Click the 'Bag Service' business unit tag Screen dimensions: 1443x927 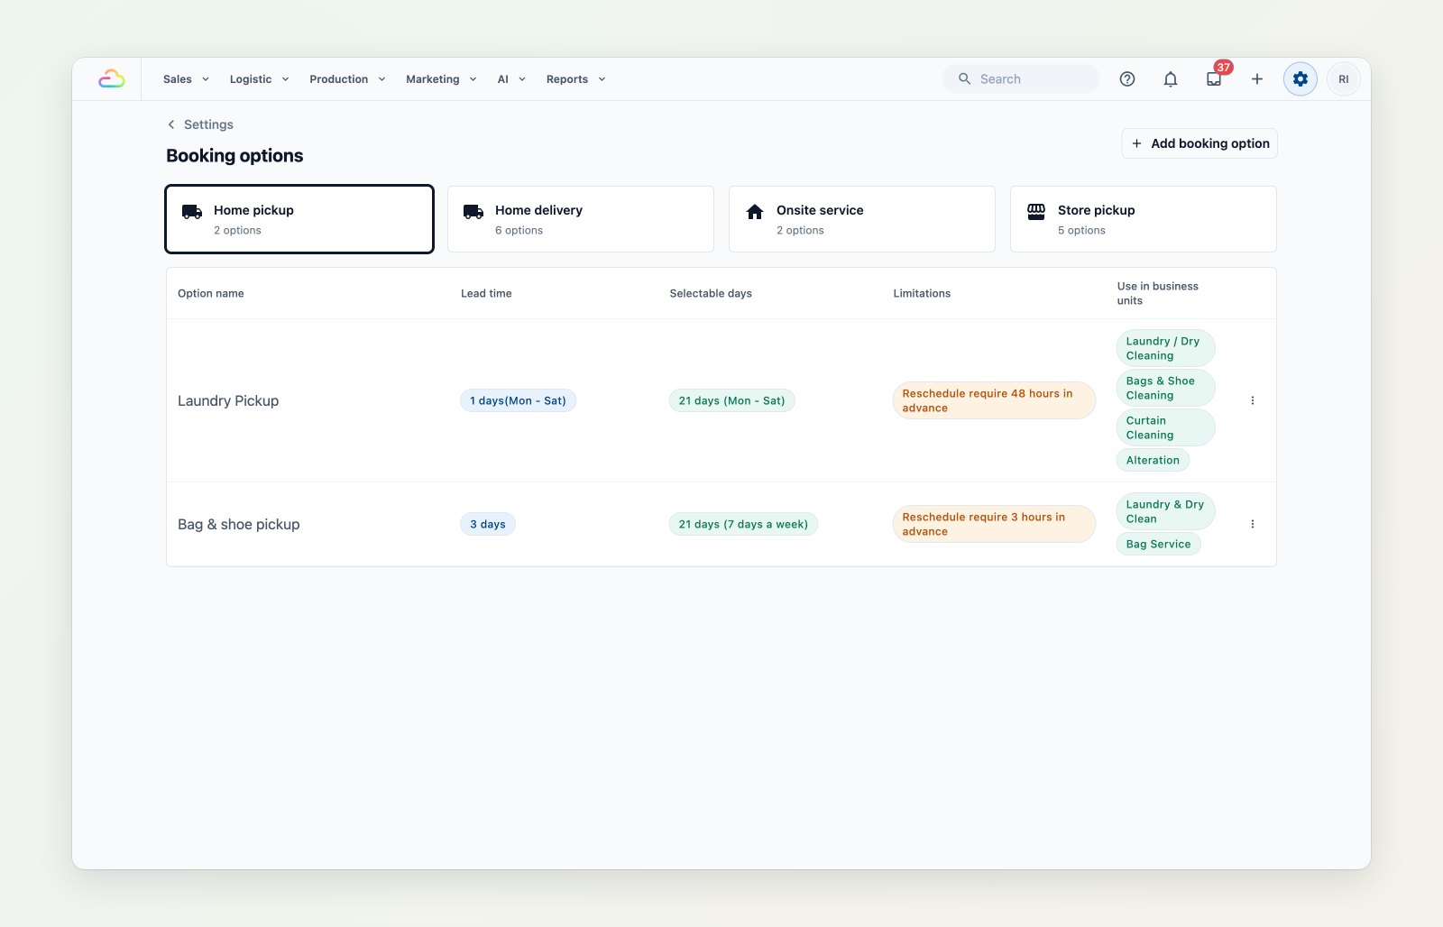[1159, 544]
